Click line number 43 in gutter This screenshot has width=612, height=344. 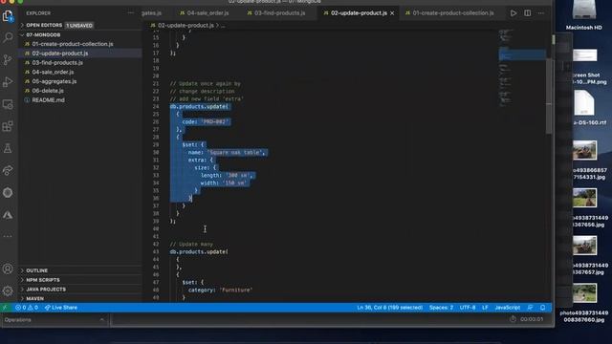(x=156, y=252)
